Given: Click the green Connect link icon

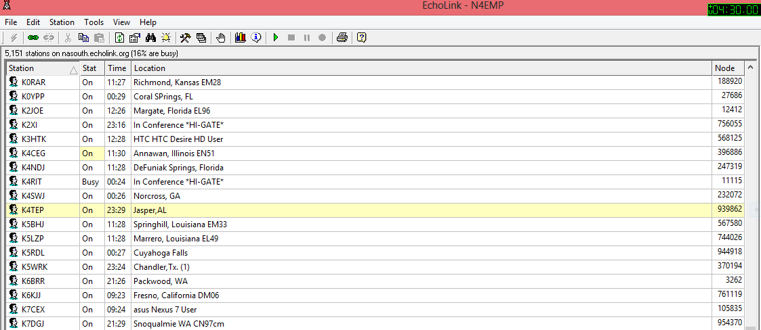Looking at the screenshot, I should (33, 37).
